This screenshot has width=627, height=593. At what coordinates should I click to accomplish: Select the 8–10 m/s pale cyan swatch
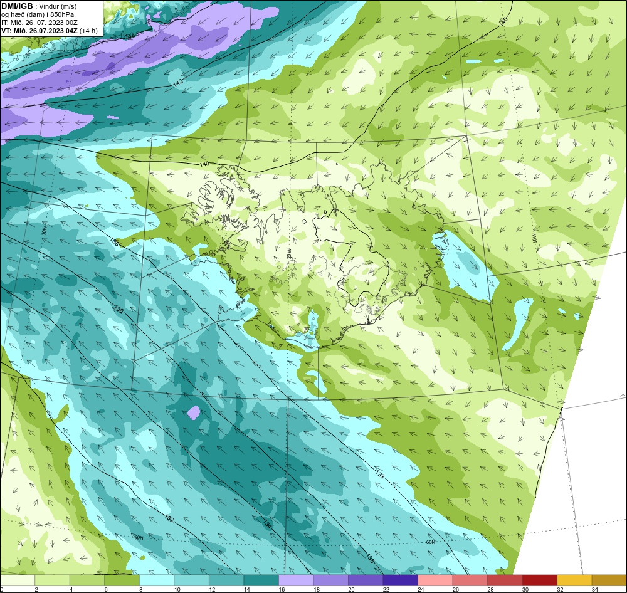coord(157,580)
